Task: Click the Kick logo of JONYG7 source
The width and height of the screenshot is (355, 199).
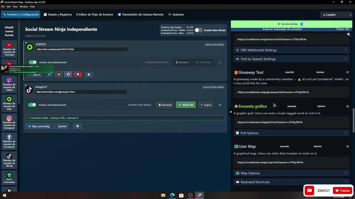Action: [29, 47]
